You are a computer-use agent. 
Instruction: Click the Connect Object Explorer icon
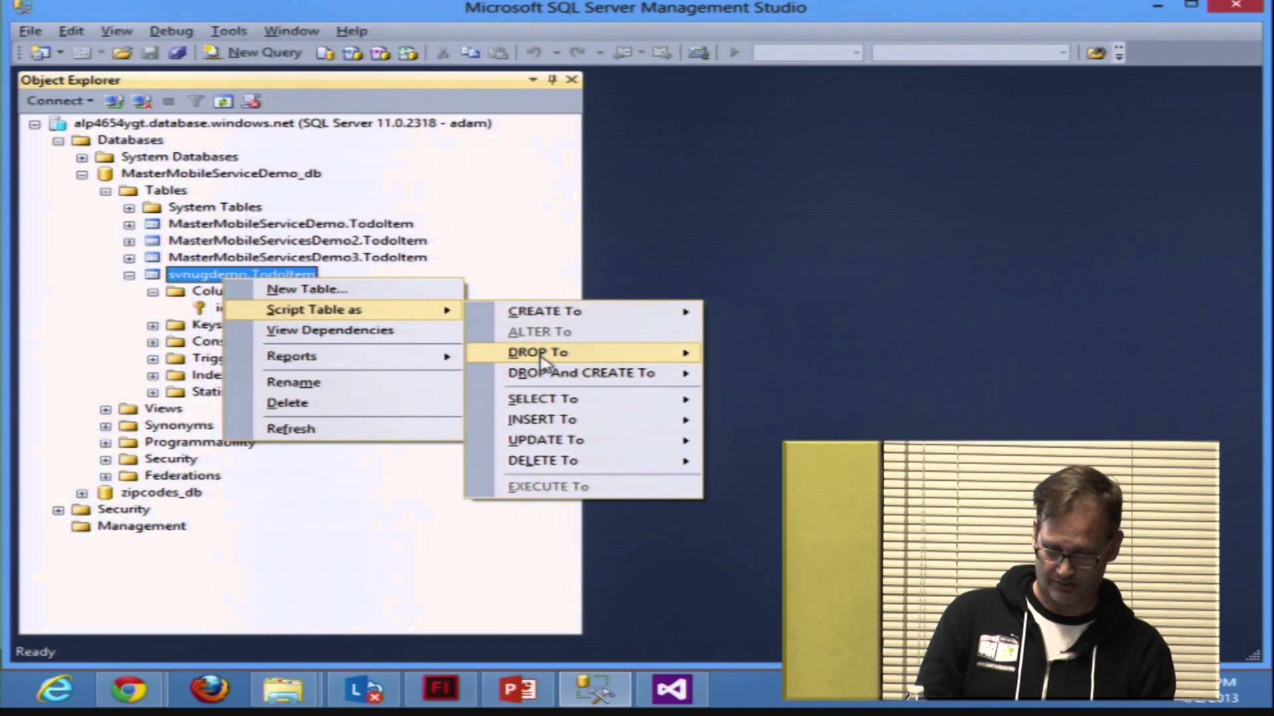[x=114, y=101]
